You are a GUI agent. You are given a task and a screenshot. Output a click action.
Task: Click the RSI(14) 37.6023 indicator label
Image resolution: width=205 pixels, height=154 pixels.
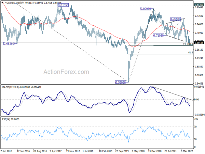click(x=11, y=119)
